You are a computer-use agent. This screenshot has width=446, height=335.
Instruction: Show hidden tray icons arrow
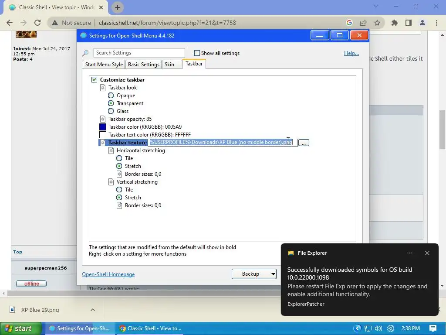pos(357,328)
